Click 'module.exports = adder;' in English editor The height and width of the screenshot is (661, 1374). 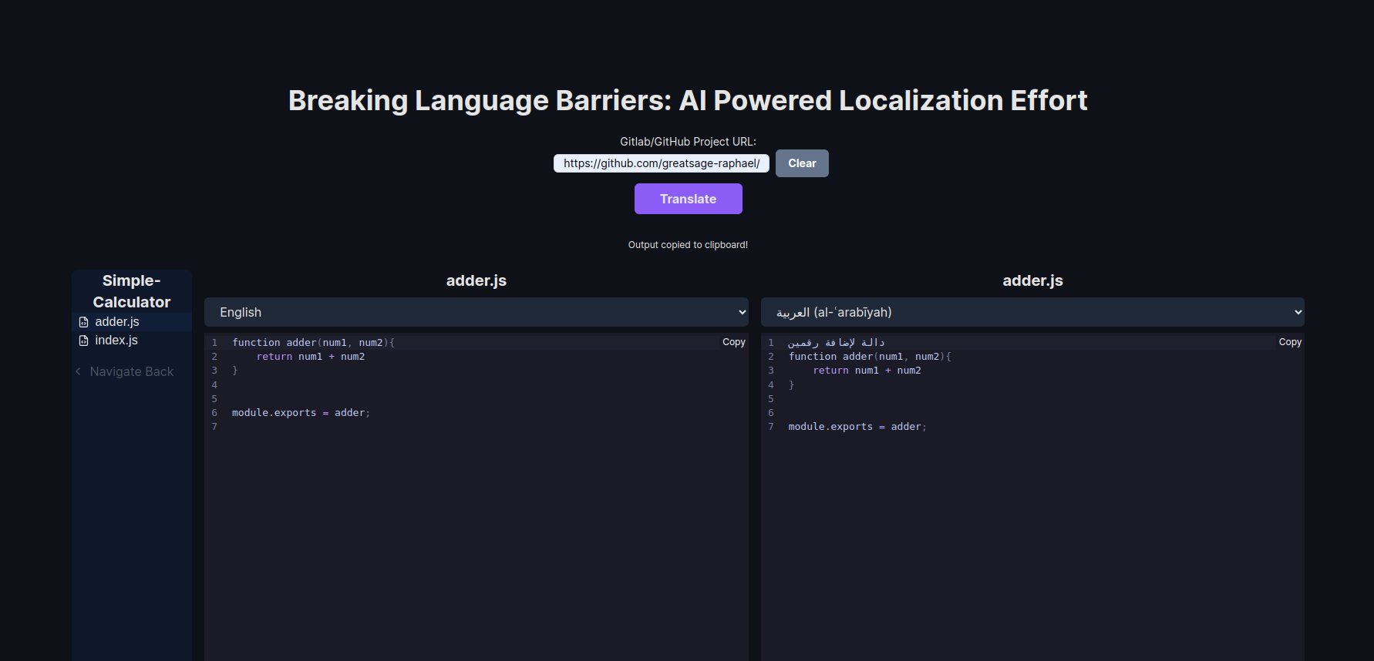pyautogui.click(x=301, y=413)
